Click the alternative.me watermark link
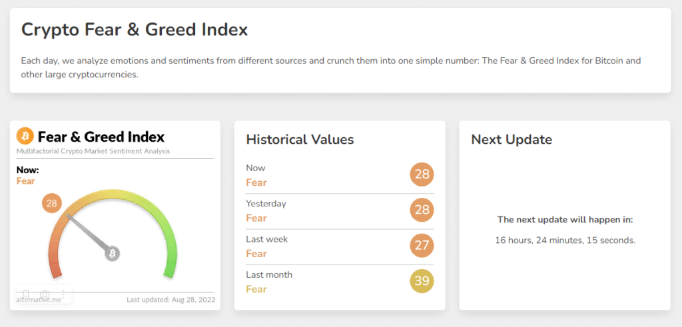 39,300
